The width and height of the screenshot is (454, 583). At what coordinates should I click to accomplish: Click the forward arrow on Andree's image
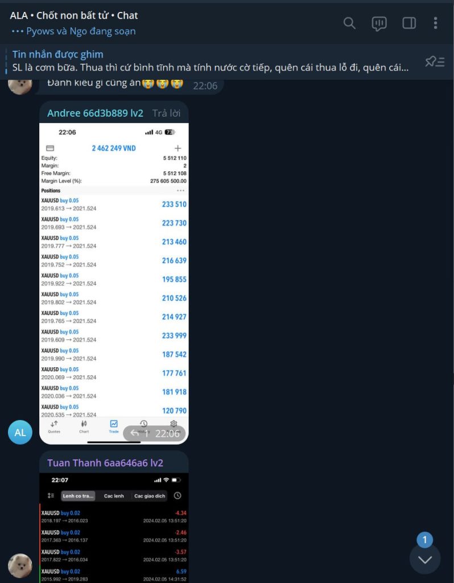[135, 433]
